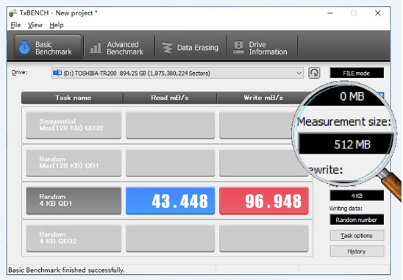Toggle the Random 4 KB QD32 task

point(74,238)
